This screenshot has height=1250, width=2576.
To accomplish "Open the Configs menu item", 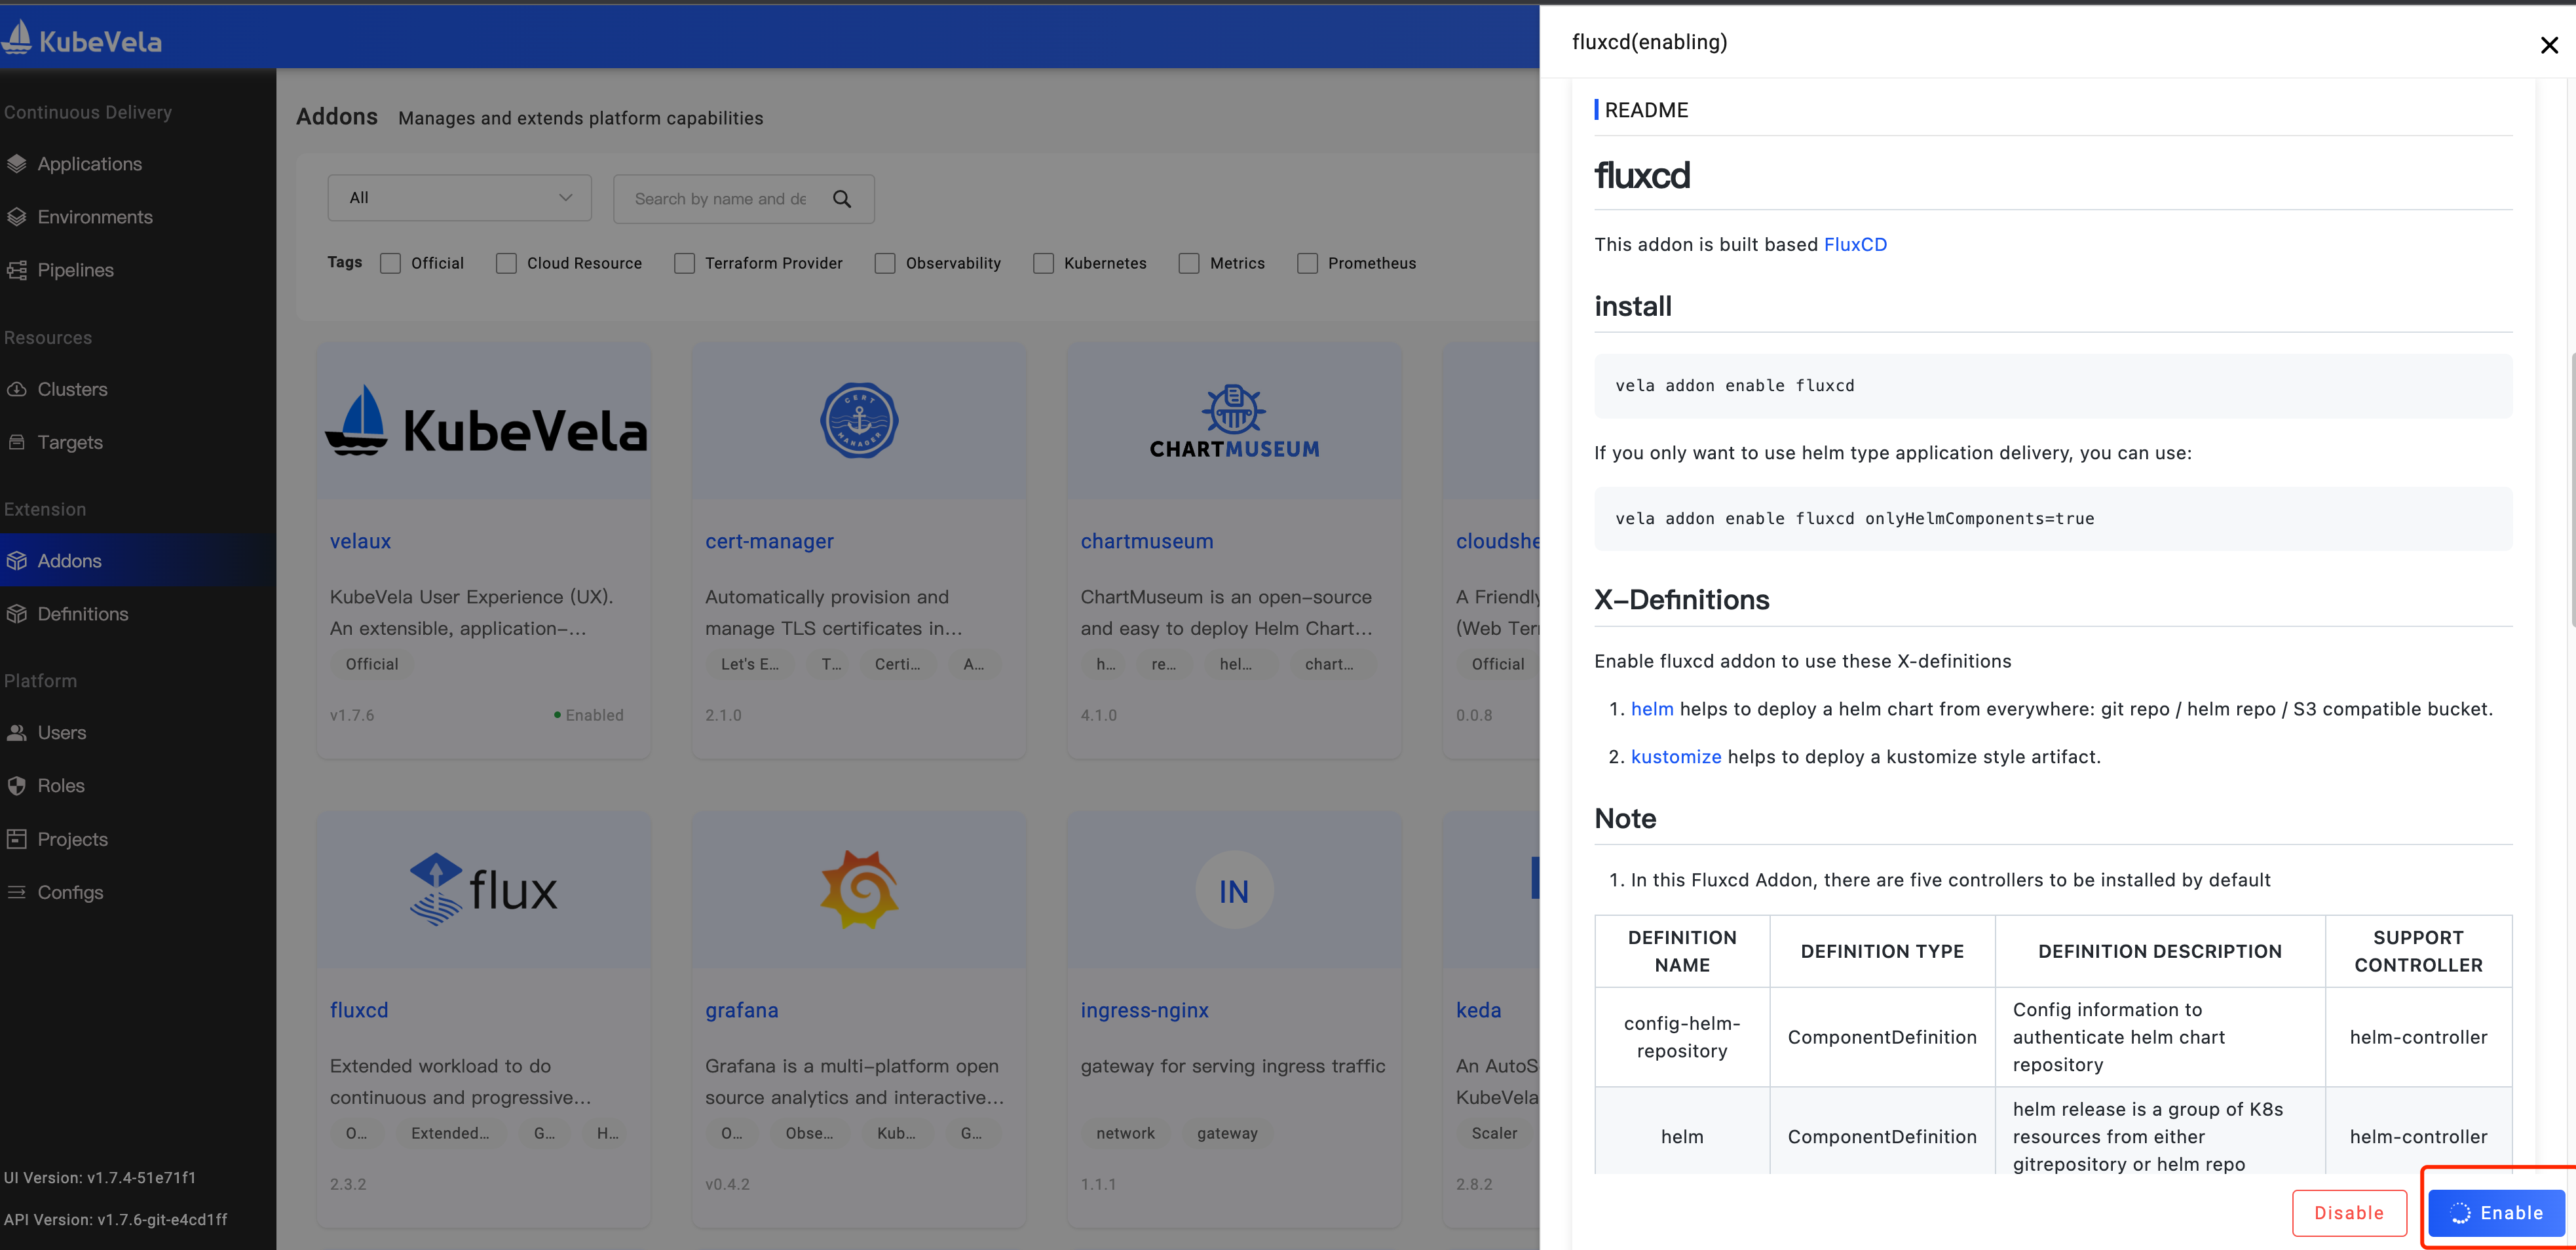I will click(x=70, y=892).
